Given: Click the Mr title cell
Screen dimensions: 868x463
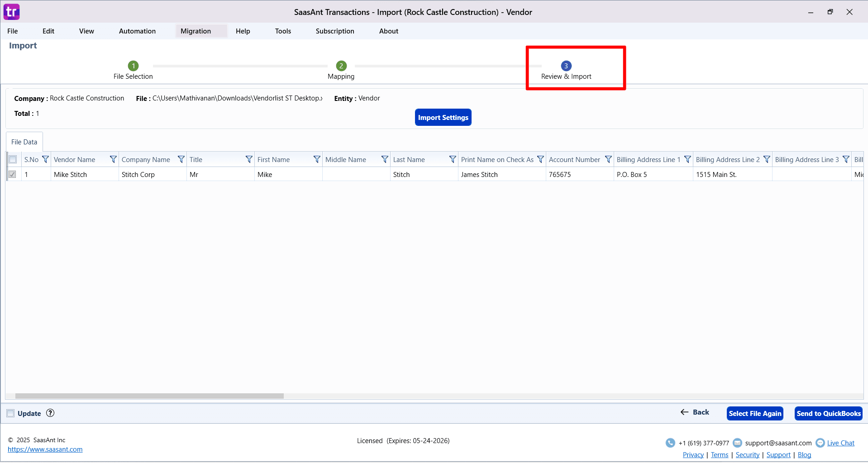Looking at the screenshot, I should click(x=220, y=174).
